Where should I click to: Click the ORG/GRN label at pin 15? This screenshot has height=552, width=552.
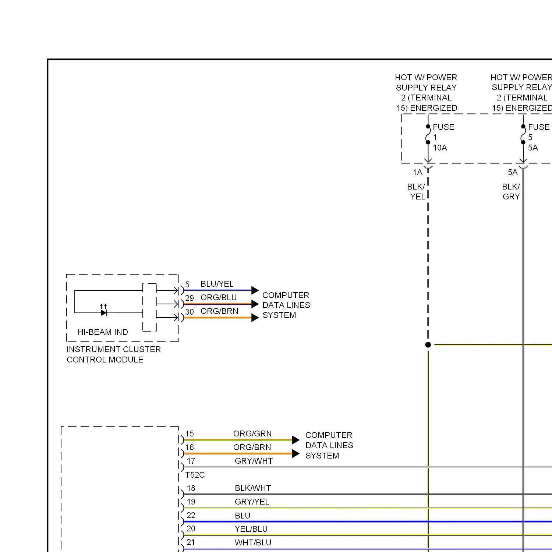coord(252,434)
